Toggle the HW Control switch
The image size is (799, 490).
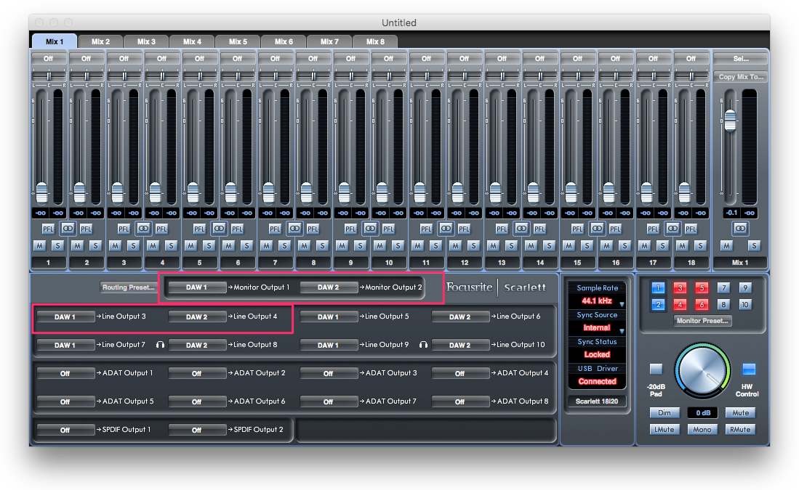(748, 369)
